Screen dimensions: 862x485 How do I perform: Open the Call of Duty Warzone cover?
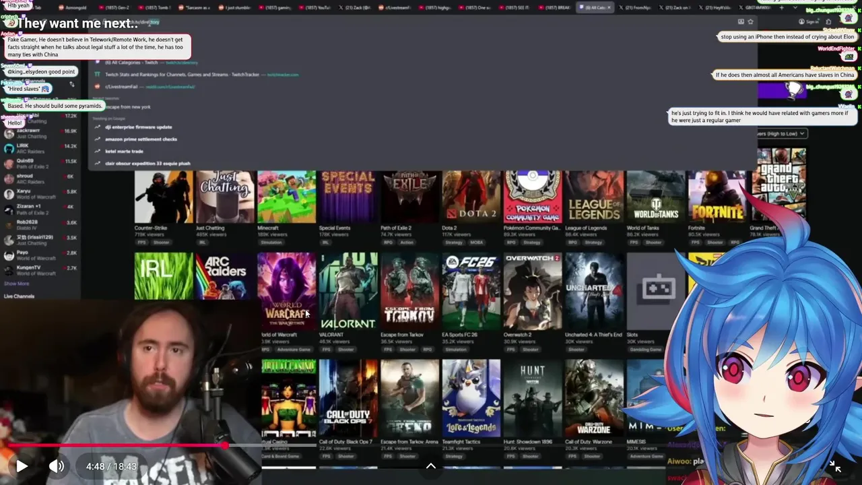tap(594, 397)
